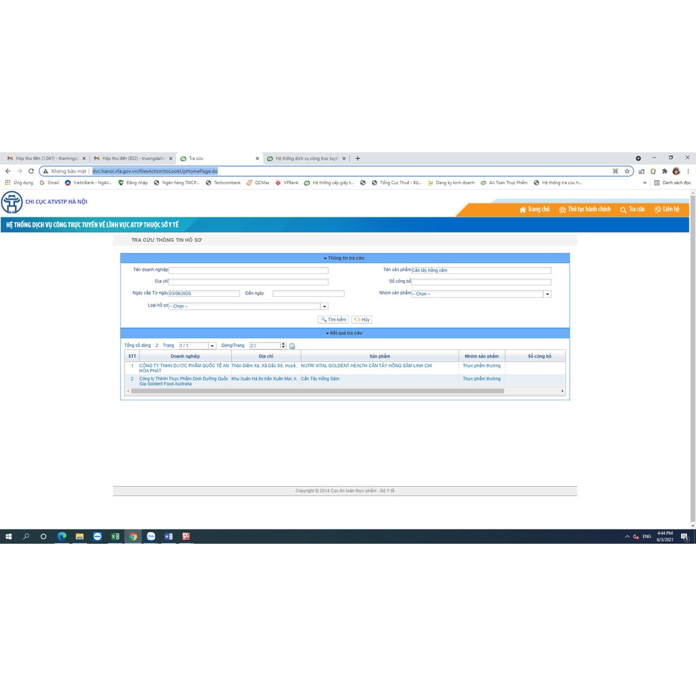The width and height of the screenshot is (696, 696).
Task: Go to Trang chủ home menu
Action: 534,209
